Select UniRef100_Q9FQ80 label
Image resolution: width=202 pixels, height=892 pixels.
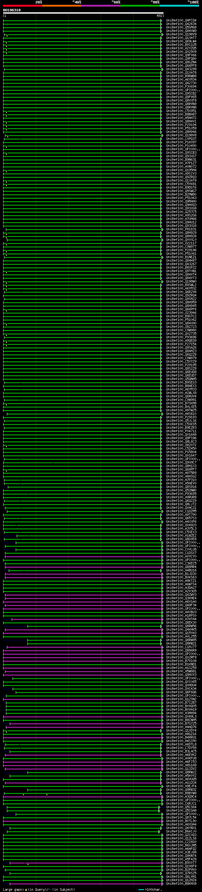click(x=181, y=59)
